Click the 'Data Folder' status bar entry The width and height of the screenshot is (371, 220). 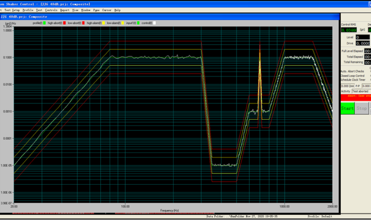coord(242,216)
